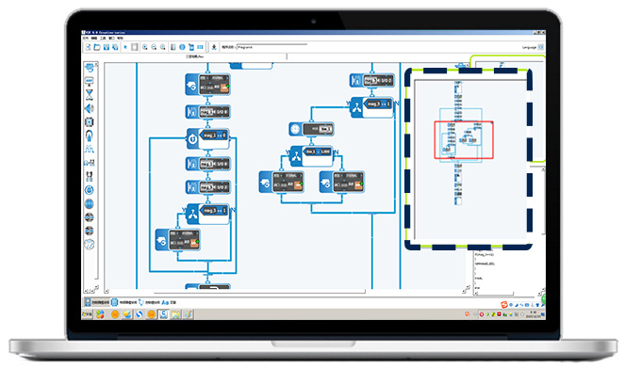Select the arrow pointer tool
This screenshot has width=625, height=368.
pyautogui.click(x=125, y=47)
